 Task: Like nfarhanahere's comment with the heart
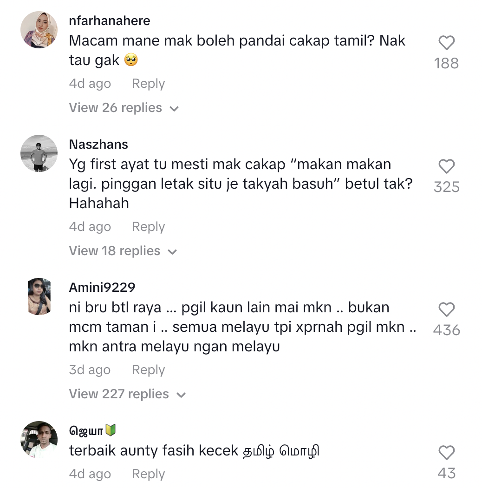446,43
